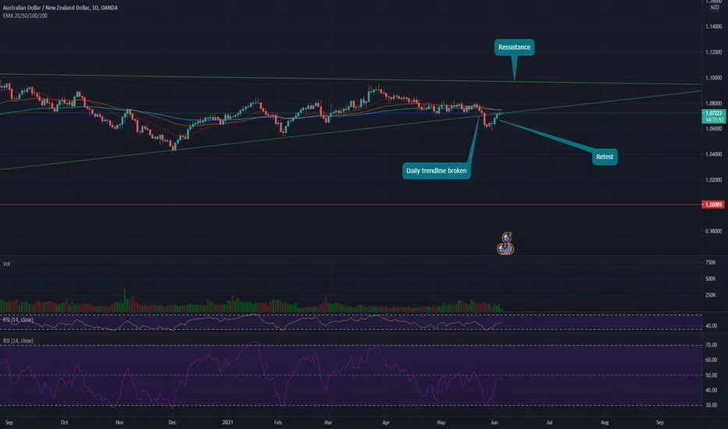Click the Aug label on the time axis
Screen dimensions: 728x429
pyautogui.click(x=605, y=423)
